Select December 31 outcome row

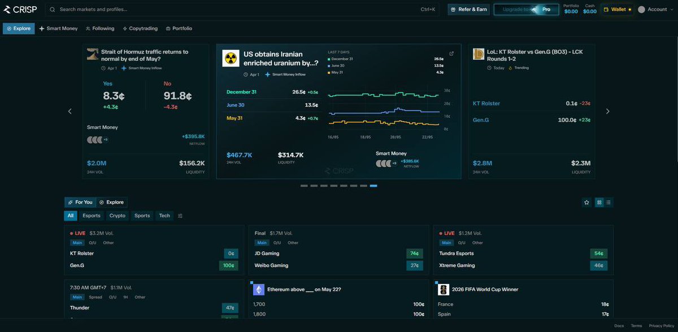(x=272, y=92)
